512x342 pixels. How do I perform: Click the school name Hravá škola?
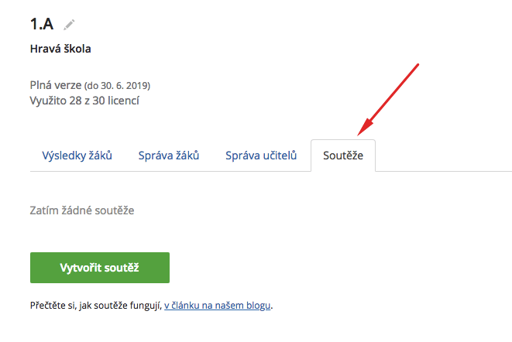click(x=60, y=49)
